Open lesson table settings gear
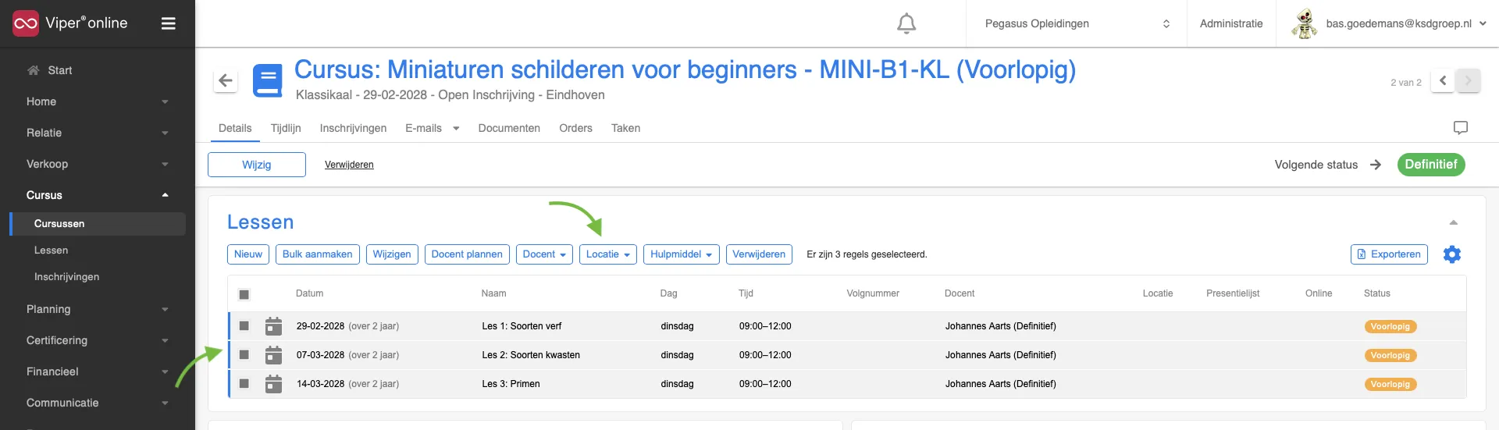 [1452, 254]
